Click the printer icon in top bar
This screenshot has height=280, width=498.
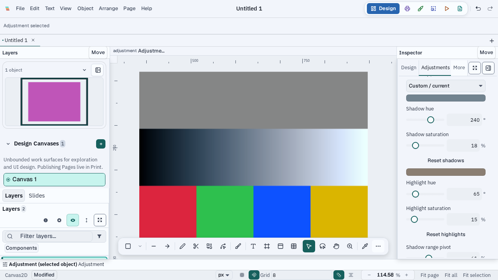[407, 9]
